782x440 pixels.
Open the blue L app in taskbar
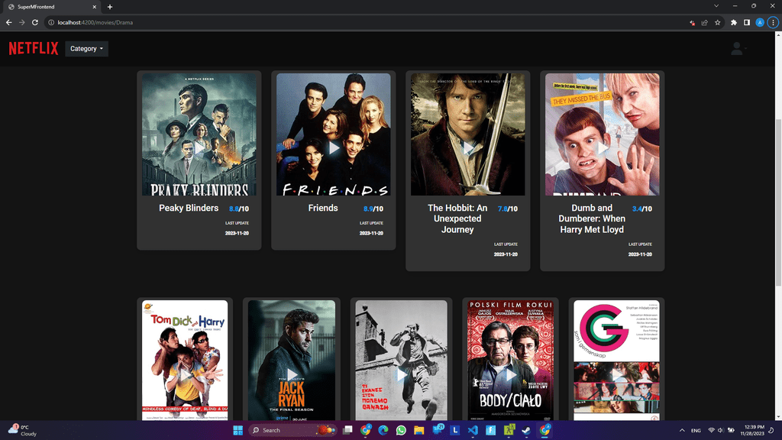coord(455,430)
